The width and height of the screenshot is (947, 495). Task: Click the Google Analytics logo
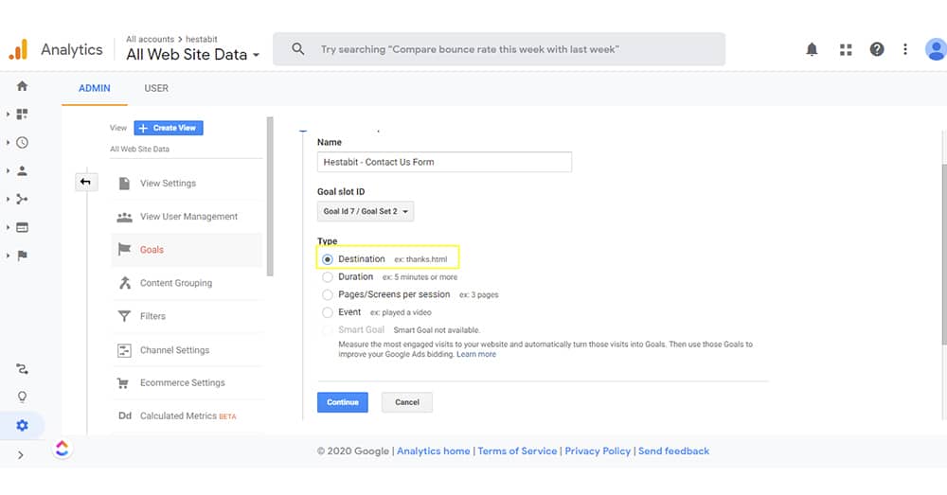tap(18, 49)
